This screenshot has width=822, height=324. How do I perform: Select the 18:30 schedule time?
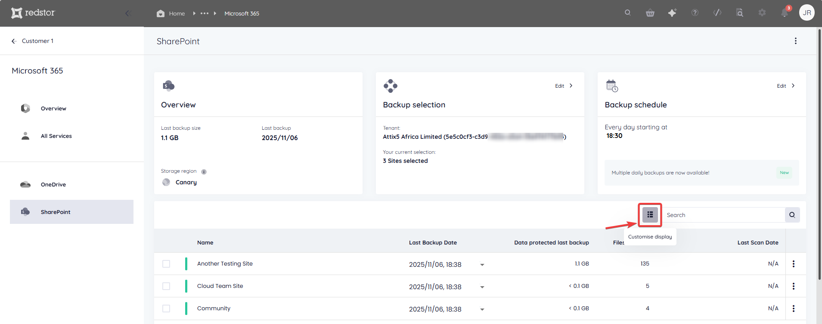(614, 136)
